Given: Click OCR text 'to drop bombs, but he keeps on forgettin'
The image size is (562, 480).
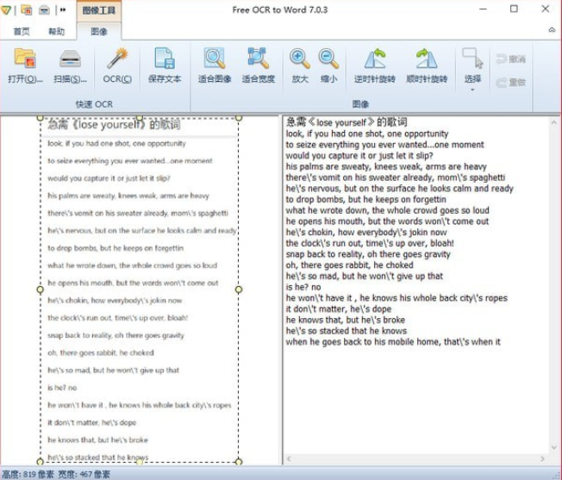Looking at the screenshot, I should point(366,200).
